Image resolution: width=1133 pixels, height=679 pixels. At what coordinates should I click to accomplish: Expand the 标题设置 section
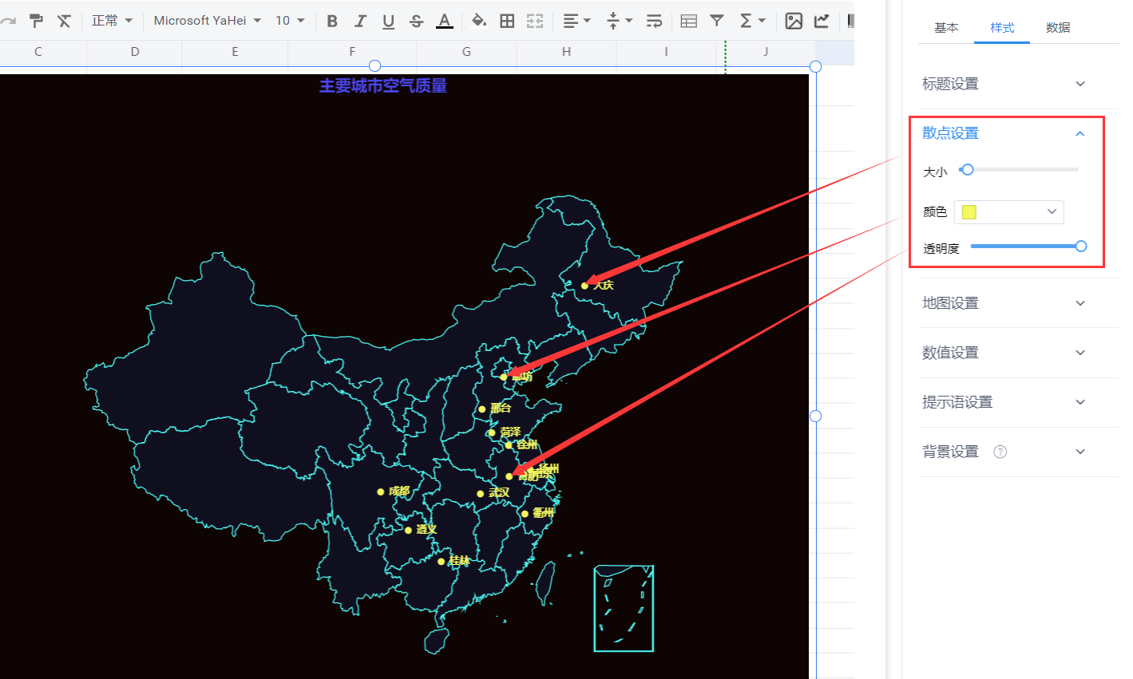click(x=1004, y=84)
